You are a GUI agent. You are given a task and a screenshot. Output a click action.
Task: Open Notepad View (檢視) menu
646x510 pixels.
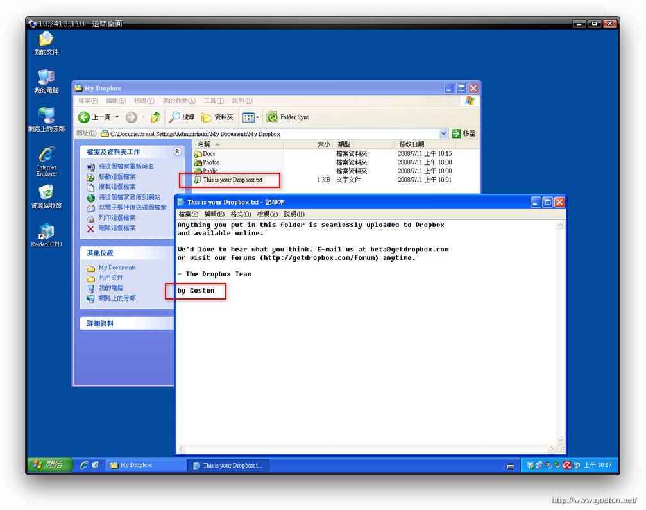pos(267,214)
